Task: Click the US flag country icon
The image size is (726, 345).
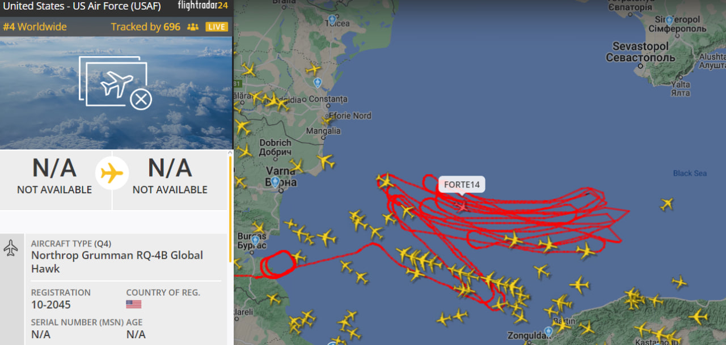Action: tap(133, 304)
